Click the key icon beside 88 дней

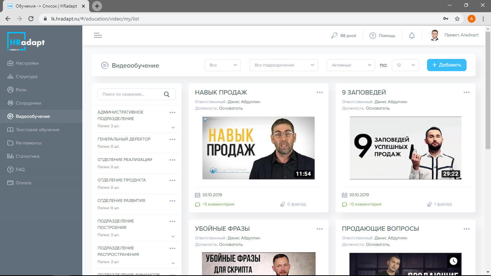[334, 36]
